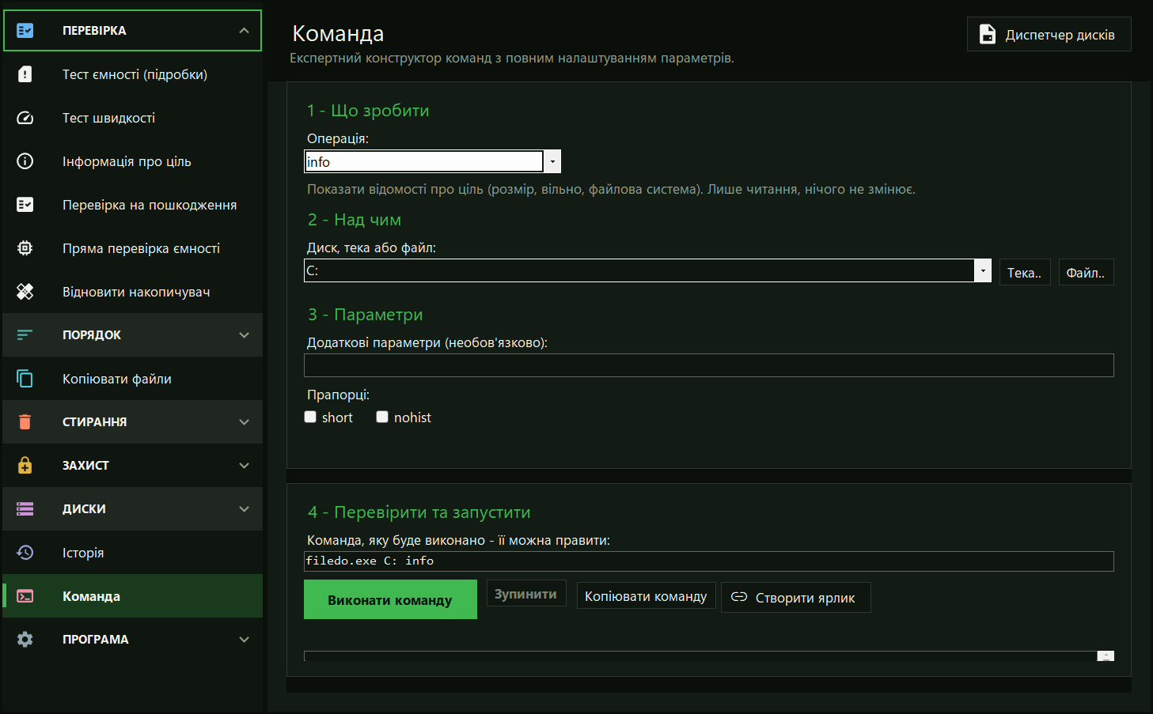Open Копіювати файли menu item
The image size is (1153, 714).
click(x=133, y=379)
